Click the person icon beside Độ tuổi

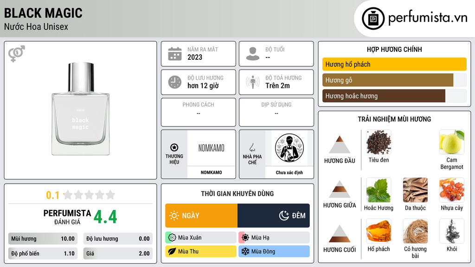tap(253, 54)
